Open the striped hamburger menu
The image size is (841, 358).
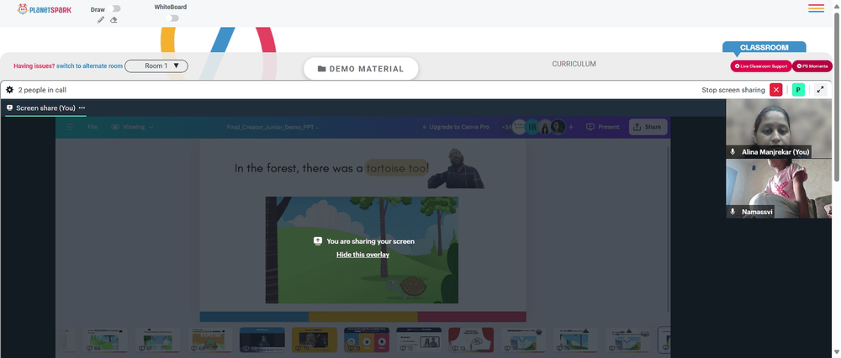[x=816, y=8]
